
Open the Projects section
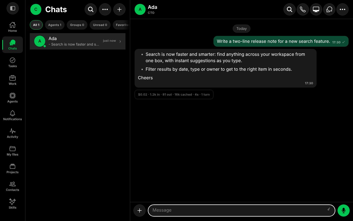[12, 169]
